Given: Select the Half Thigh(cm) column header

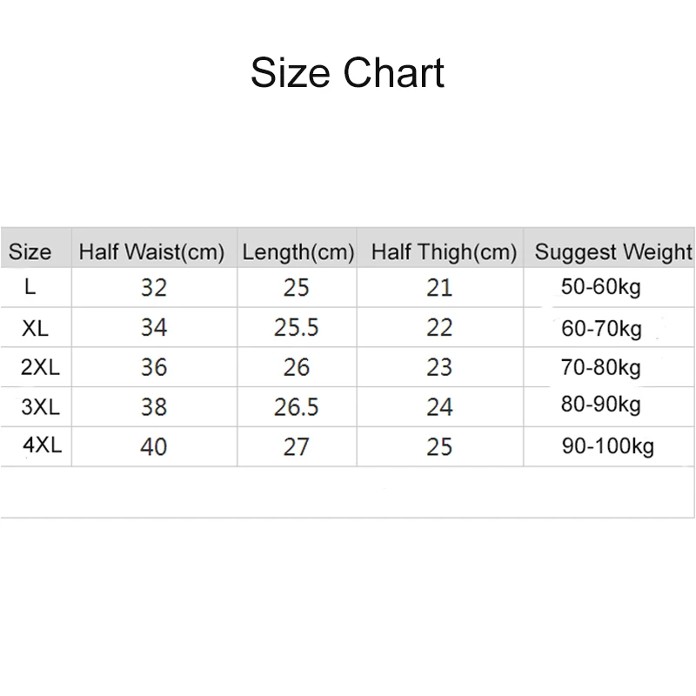Looking at the screenshot, I should click(x=444, y=253).
